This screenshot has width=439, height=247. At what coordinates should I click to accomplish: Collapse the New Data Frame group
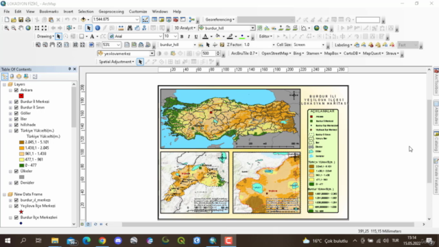pyautogui.click(x=4, y=194)
